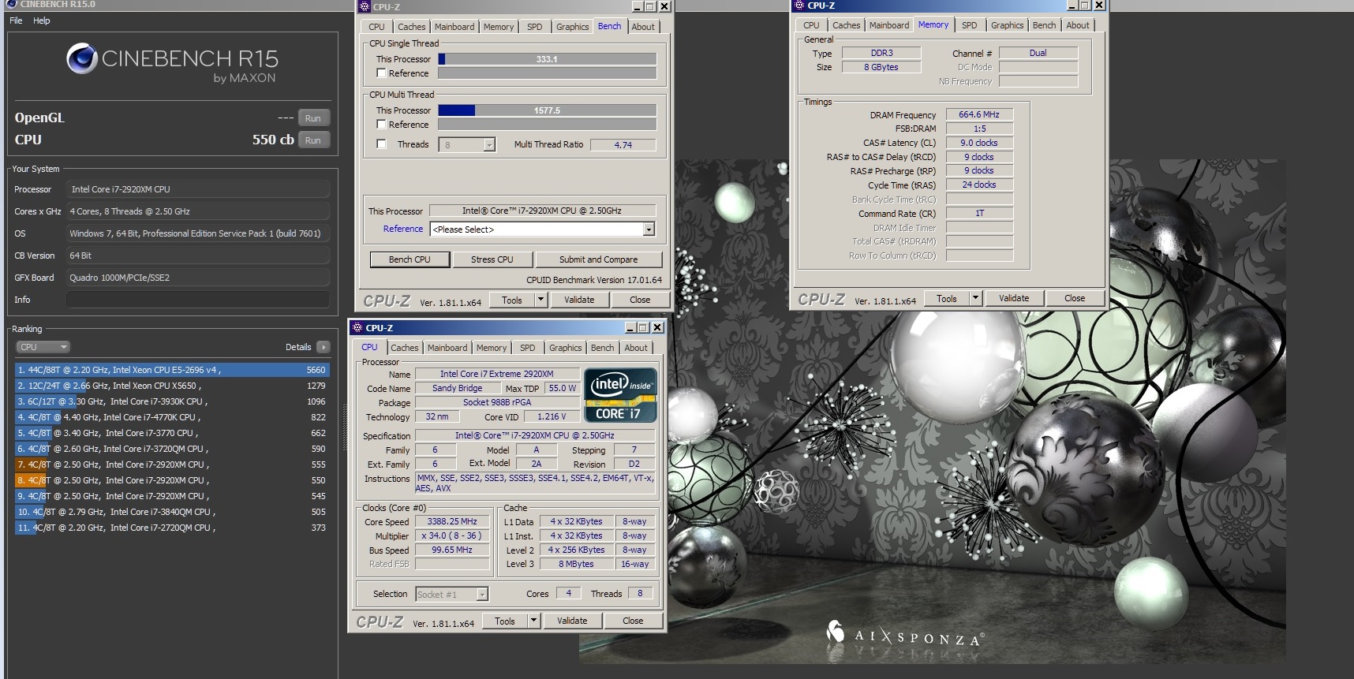The height and width of the screenshot is (679, 1354).
Task: Click the GFX Board Quadro 1000M field
Action: (x=198, y=278)
